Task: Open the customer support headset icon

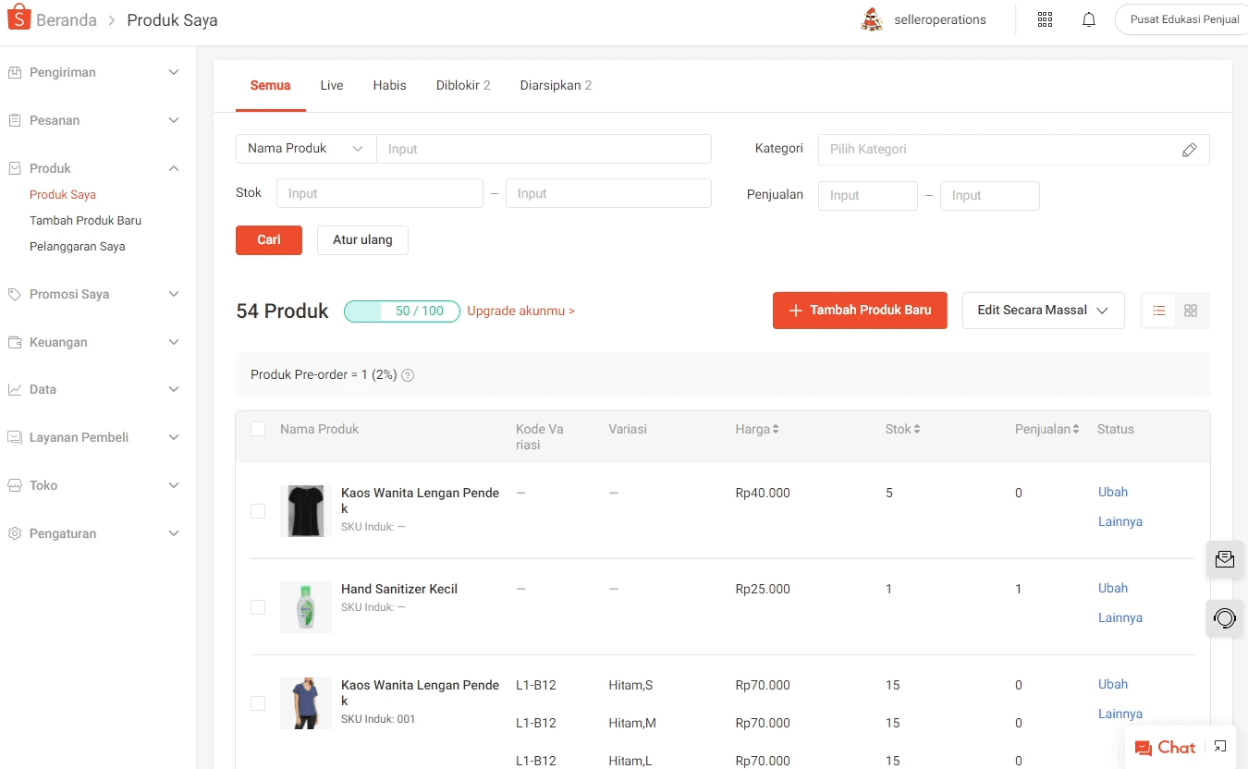Action: (1225, 617)
